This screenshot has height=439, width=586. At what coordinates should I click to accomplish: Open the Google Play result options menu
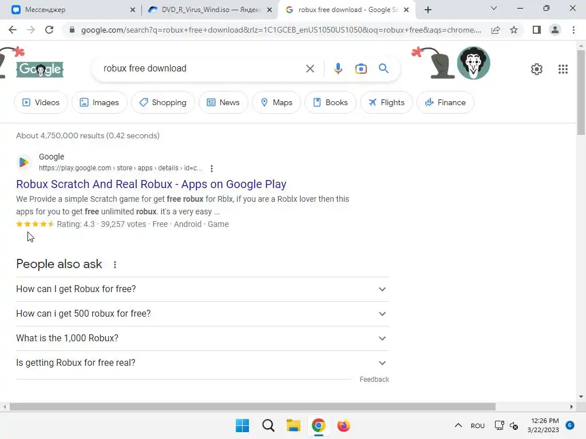click(212, 169)
